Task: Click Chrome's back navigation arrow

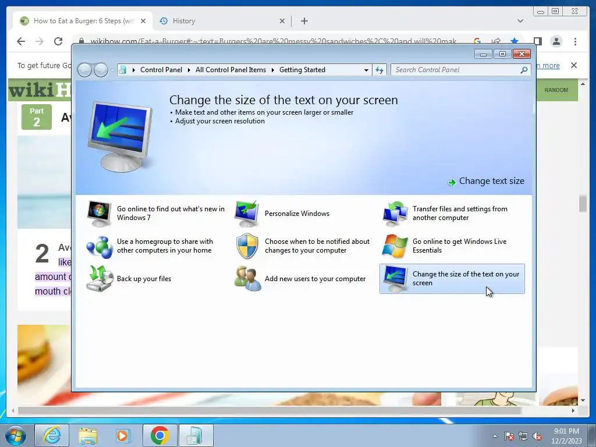Action: 21,41
